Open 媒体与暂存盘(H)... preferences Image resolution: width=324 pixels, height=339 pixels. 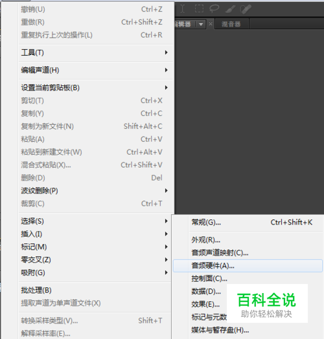point(248,330)
